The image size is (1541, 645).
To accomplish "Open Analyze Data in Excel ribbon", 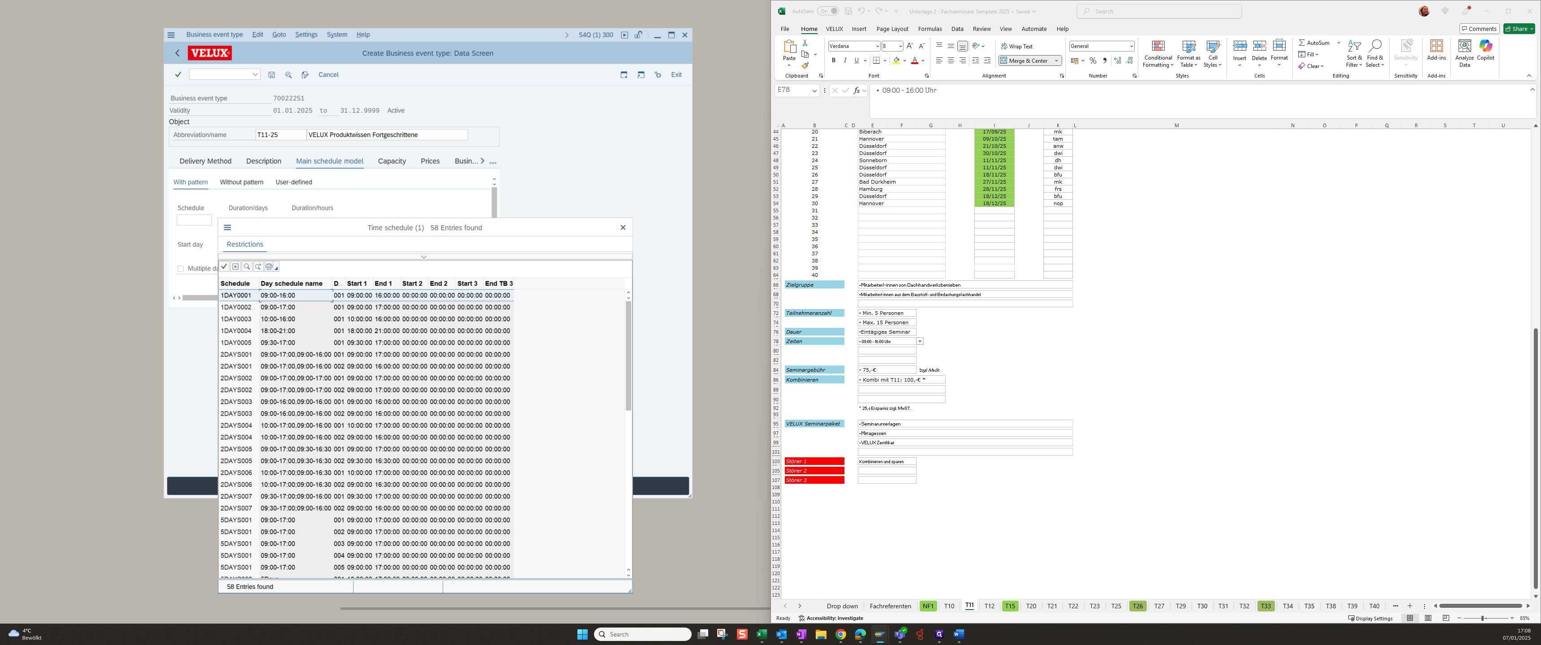I will [x=1464, y=53].
